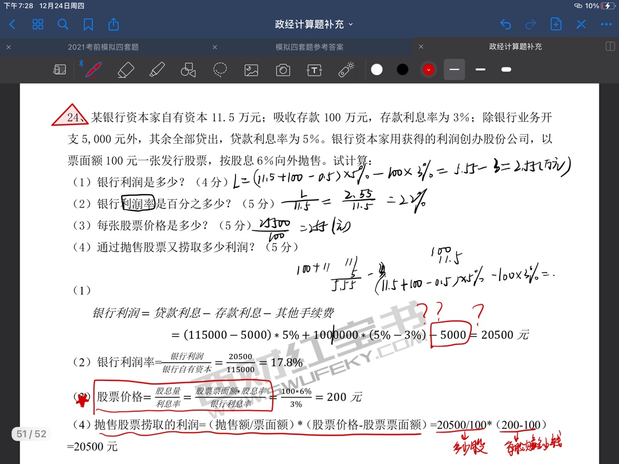Close the 模拟四套题参考答案 tab
The width and height of the screenshot is (619, 464).
[x=215, y=47]
